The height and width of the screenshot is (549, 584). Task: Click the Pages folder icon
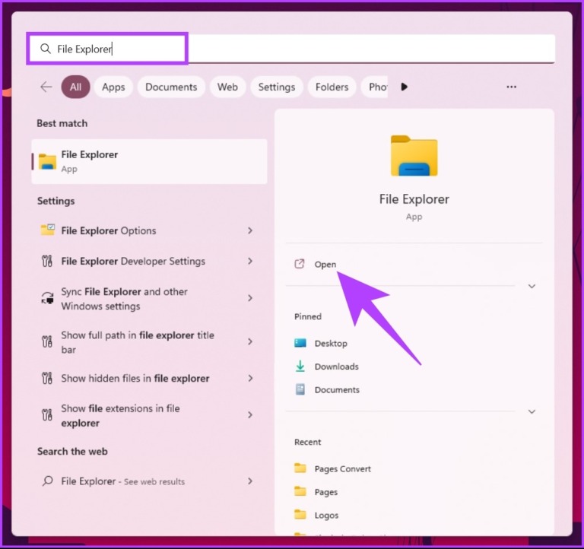pyautogui.click(x=300, y=492)
